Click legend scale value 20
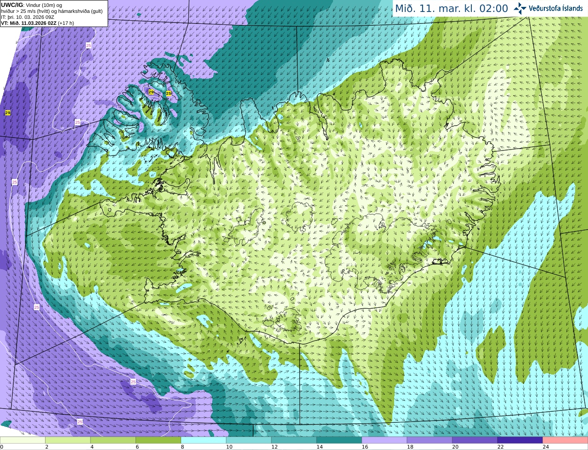This screenshot has height=450, width=588. coord(455,447)
